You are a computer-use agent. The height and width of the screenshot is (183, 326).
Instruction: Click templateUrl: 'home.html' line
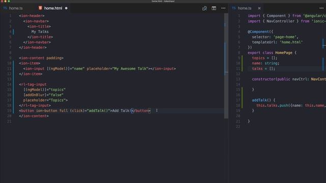click(277, 42)
